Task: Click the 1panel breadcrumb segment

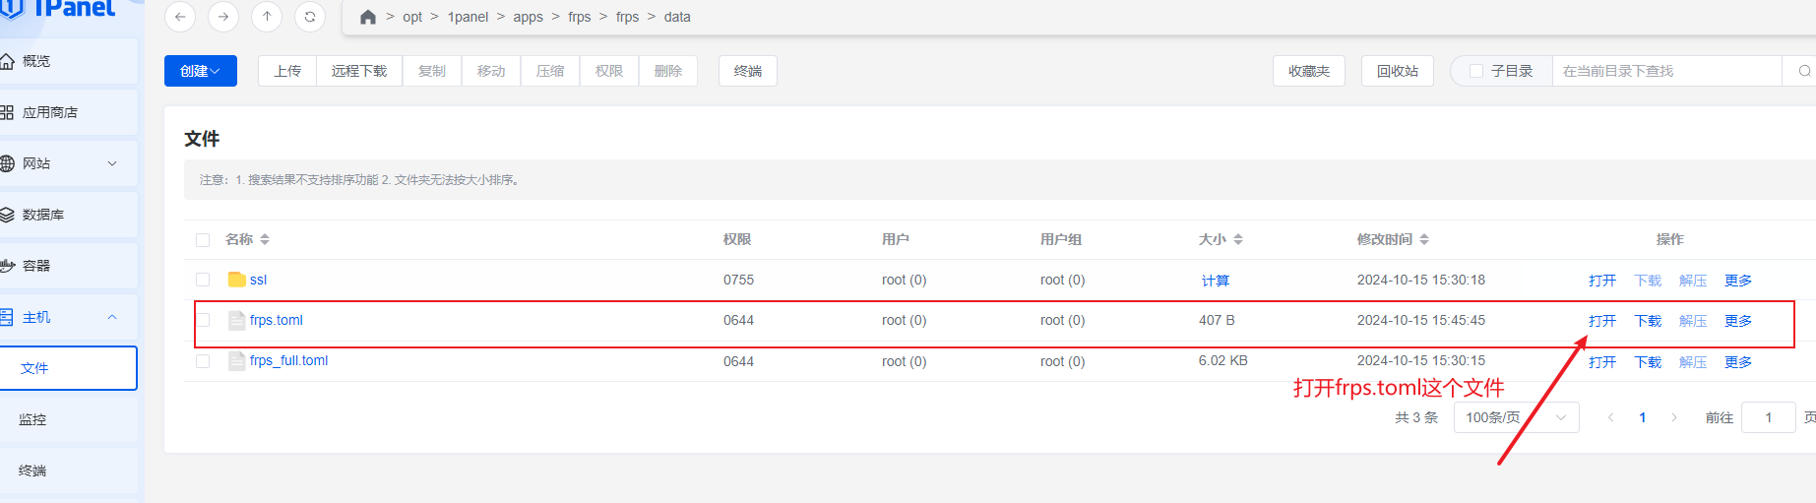Action: coord(468,17)
